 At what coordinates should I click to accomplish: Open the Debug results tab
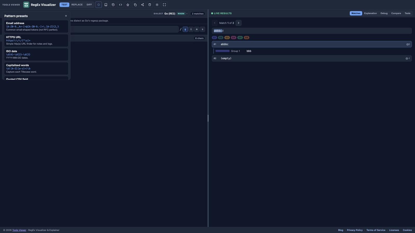384,13
